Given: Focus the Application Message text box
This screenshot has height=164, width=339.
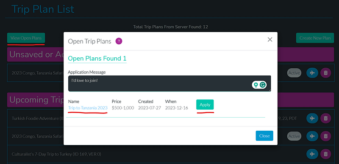Looking at the screenshot, I should 169,83.
